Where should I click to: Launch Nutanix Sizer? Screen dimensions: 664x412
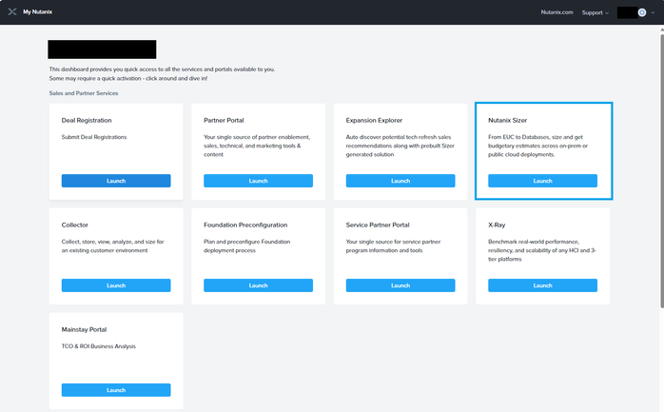543,181
